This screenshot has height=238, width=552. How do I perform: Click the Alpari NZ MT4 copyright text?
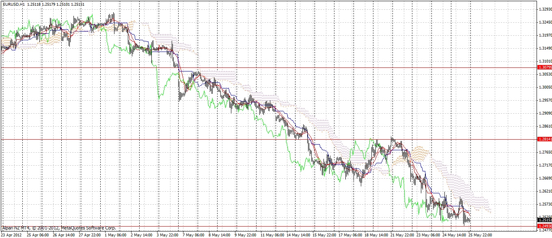pos(59,228)
